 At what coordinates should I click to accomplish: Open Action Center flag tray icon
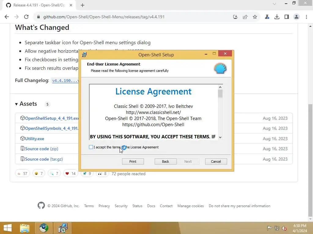[x=269, y=228]
